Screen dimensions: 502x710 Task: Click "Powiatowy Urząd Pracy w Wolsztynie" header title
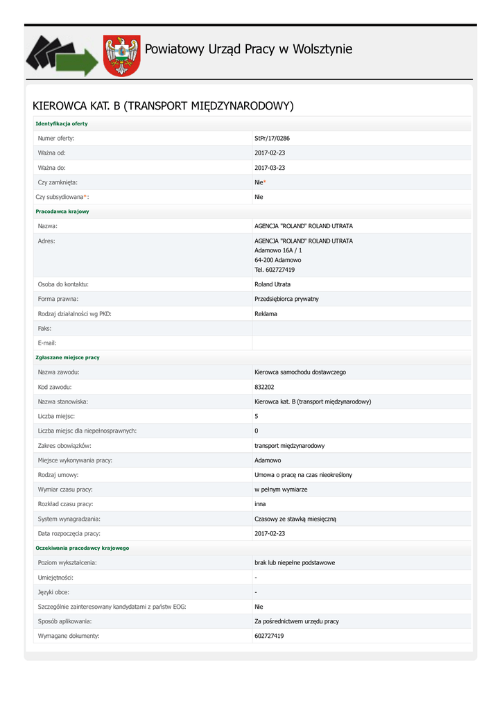(248, 49)
